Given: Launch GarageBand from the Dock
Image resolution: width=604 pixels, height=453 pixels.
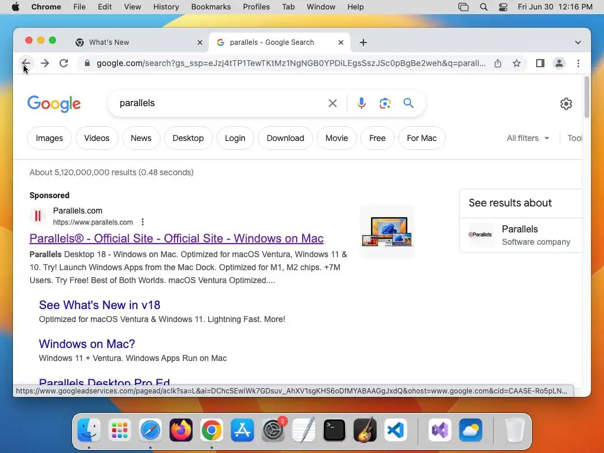Looking at the screenshot, I should [x=365, y=430].
